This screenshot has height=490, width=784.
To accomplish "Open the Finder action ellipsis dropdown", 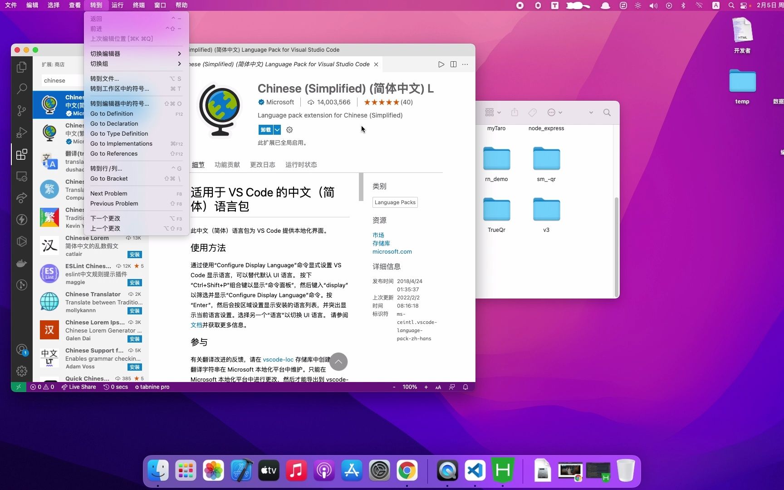I will [x=555, y=113].
